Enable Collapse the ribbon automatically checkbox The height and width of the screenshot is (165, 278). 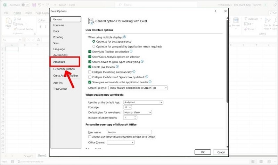pos(90,72)
